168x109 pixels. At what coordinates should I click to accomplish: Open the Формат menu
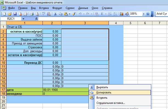click(x=57, y=8)
